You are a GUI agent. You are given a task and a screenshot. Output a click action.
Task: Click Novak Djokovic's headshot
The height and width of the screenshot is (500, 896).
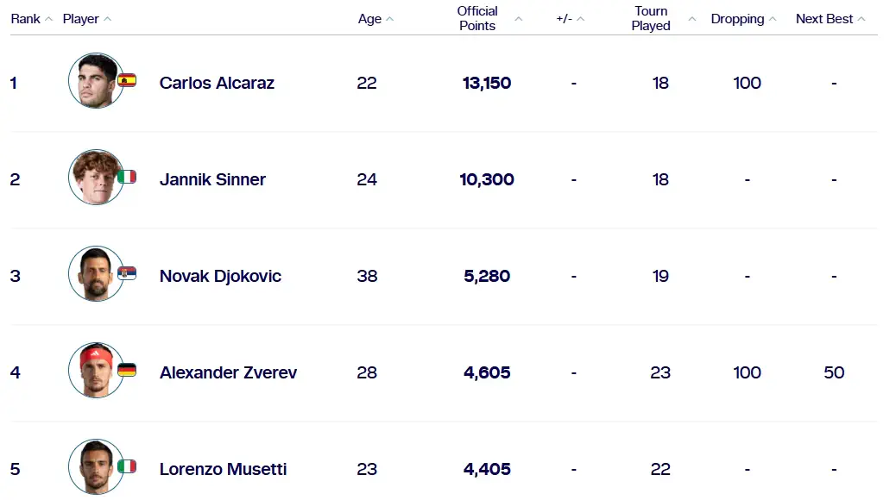pos(96,273)
